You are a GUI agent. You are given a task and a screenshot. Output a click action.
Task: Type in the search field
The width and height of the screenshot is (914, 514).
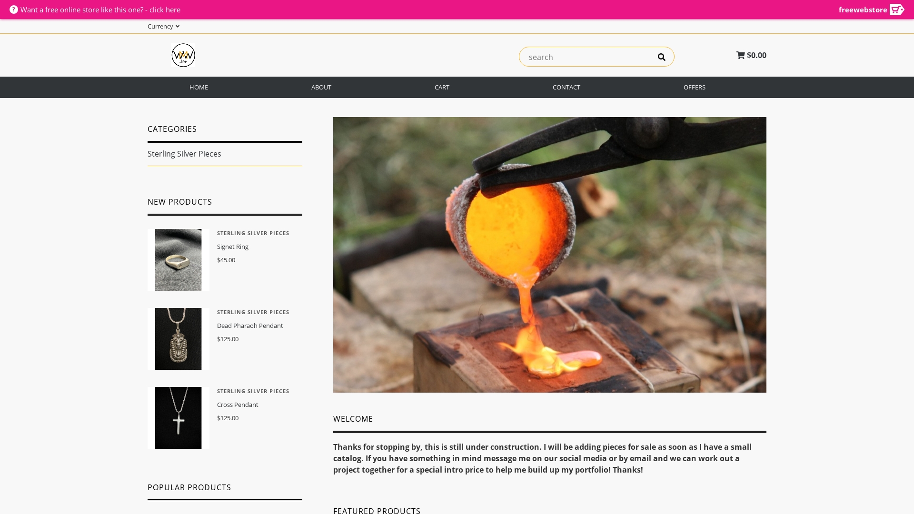click(586, 57)
